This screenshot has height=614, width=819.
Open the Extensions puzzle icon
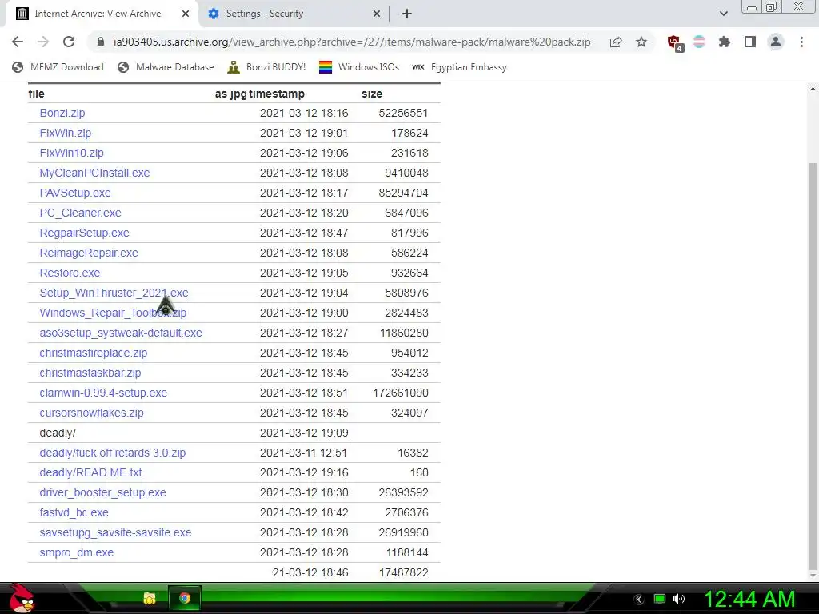point(725,42)
